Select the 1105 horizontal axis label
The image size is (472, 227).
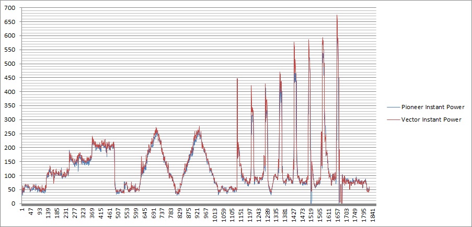233,215
